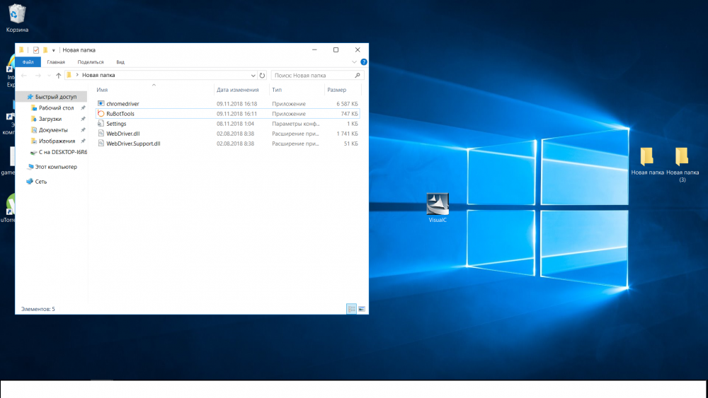This screenshot has width=708, height=398.
Task: Click the refresh button beside address bar
Action: (262, 75)
